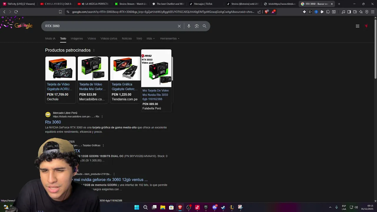Expand the Herramientas dropdown

click(170, 39)
